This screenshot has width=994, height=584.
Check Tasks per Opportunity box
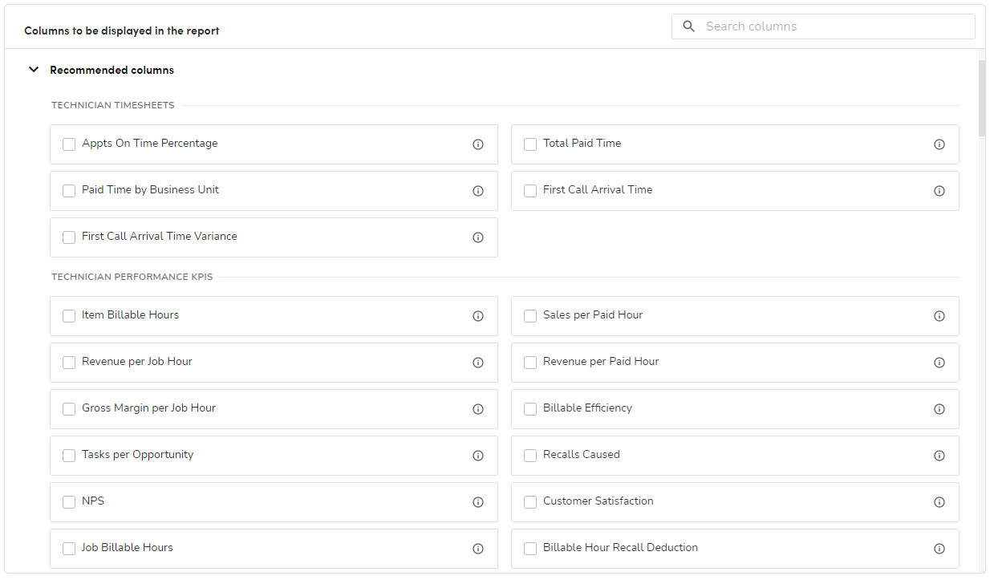[69, 456]
